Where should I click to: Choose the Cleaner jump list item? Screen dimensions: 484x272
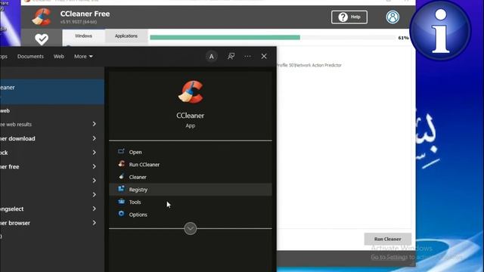coord(191,177)
